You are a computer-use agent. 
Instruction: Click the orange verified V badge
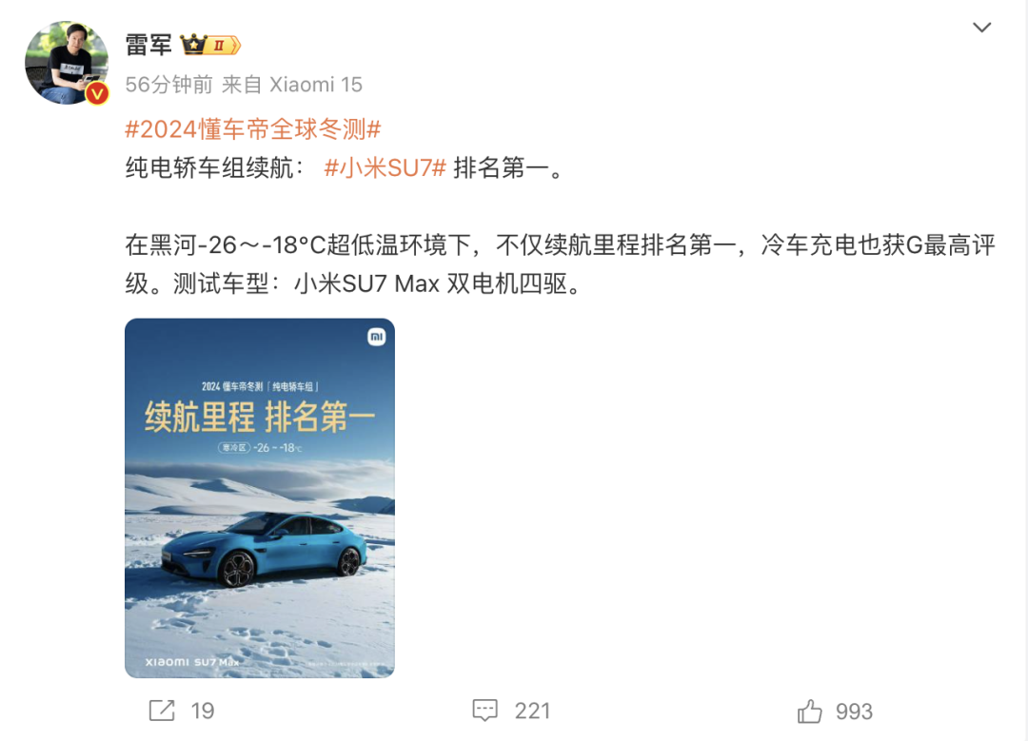(97, 93)
